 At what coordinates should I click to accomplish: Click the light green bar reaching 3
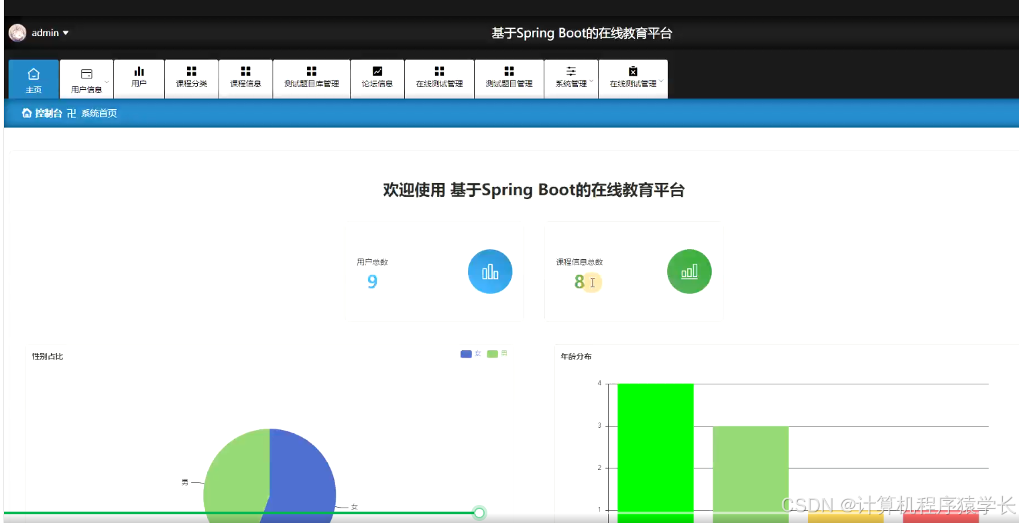(751, 474)
